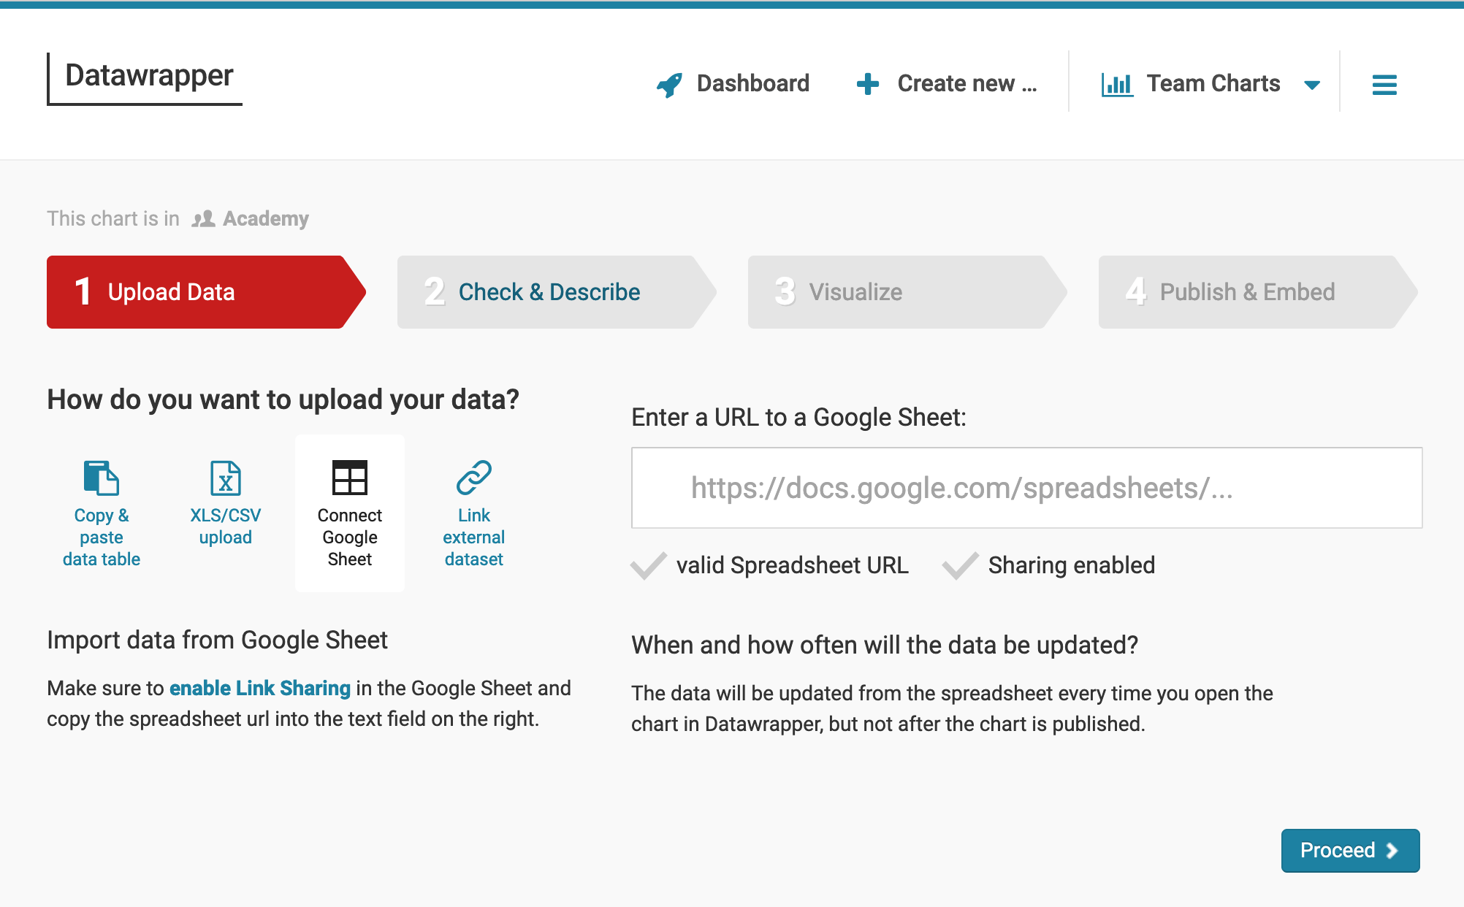Click the Google Sheet URL input field
This screenshot has height=907, width=1464.
point(1026,488)
